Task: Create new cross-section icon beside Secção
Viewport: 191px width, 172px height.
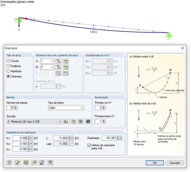Action: tap(73, 121)
